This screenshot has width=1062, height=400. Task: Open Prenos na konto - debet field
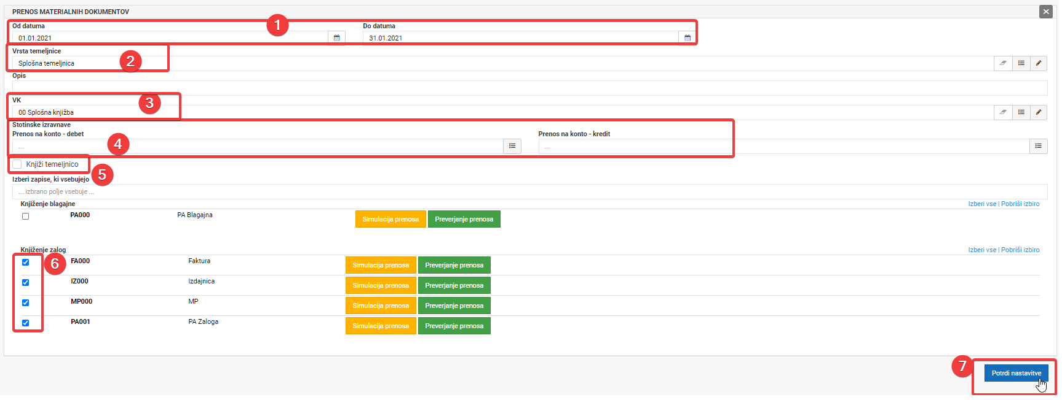(x=258, y=146)
